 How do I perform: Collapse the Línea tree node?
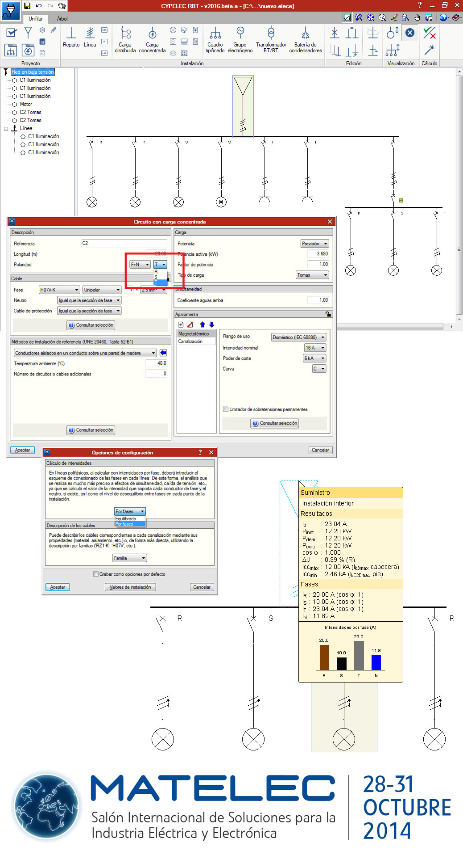6,129
